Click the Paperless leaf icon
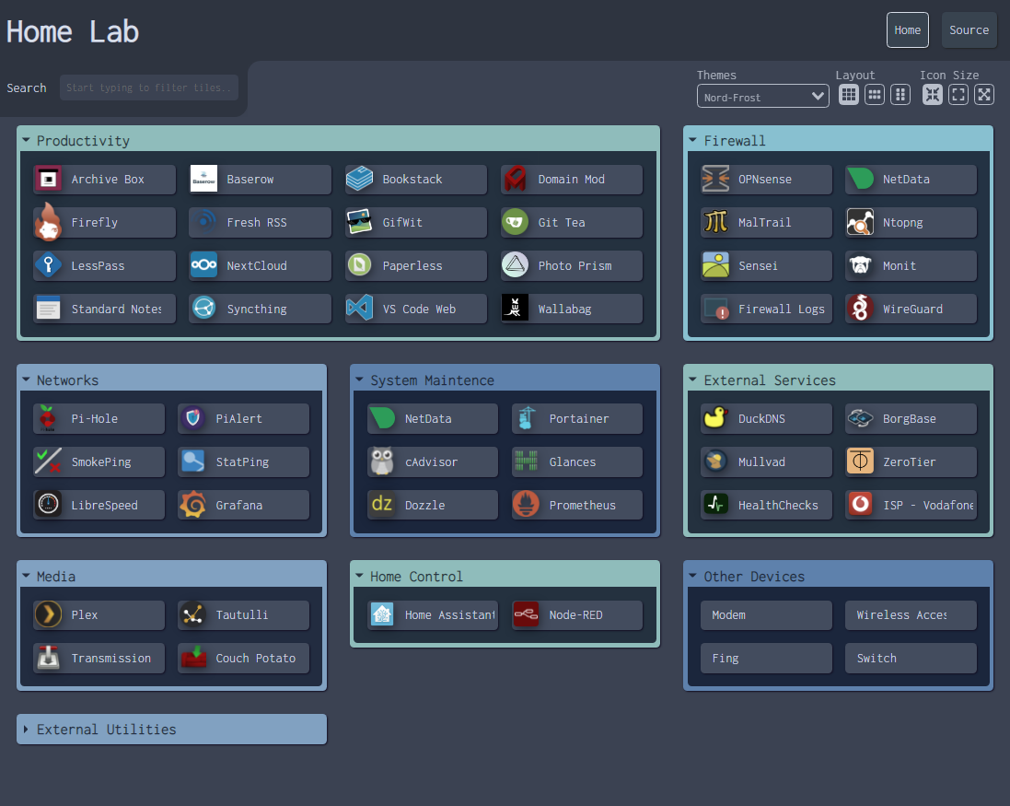Screen dimensions: 1010x806 tap(359, 265)
